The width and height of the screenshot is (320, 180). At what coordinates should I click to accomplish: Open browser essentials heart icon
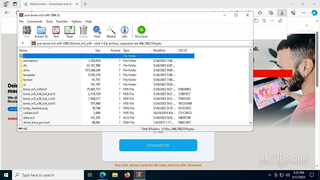[x=293, y=13]
